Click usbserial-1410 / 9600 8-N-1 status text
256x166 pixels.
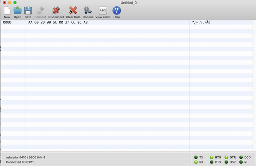click(26, 157)
